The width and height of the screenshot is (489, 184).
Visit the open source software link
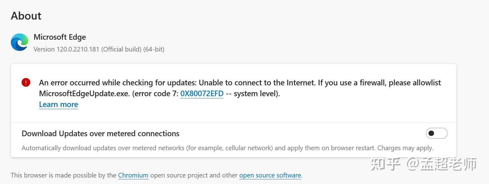click(270, 175)
